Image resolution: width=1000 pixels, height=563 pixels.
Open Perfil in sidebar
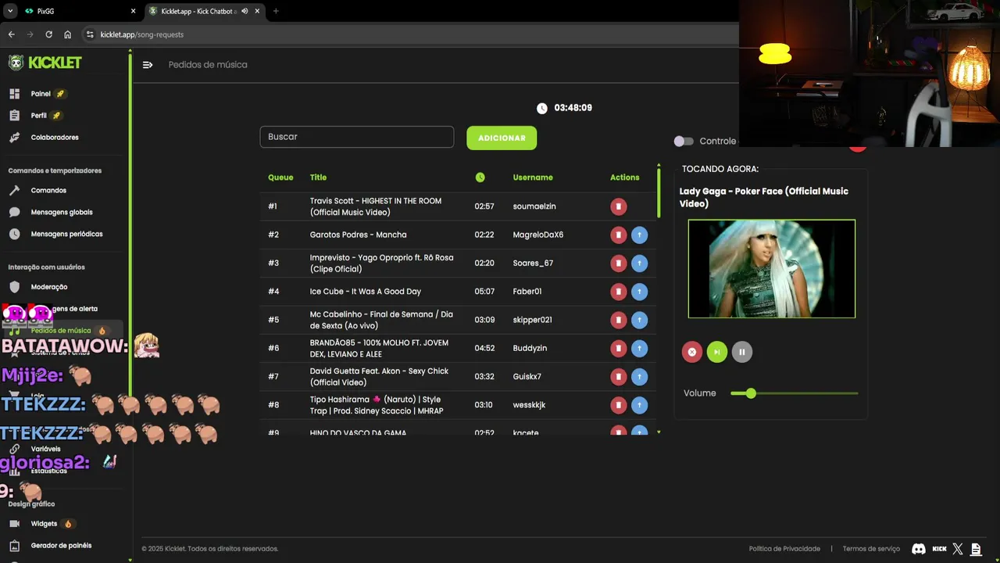click(39, 116)
